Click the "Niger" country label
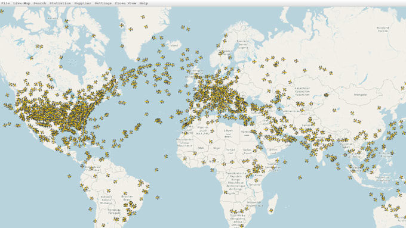Viewport: 406px width, 228px height. click(217, 148)
